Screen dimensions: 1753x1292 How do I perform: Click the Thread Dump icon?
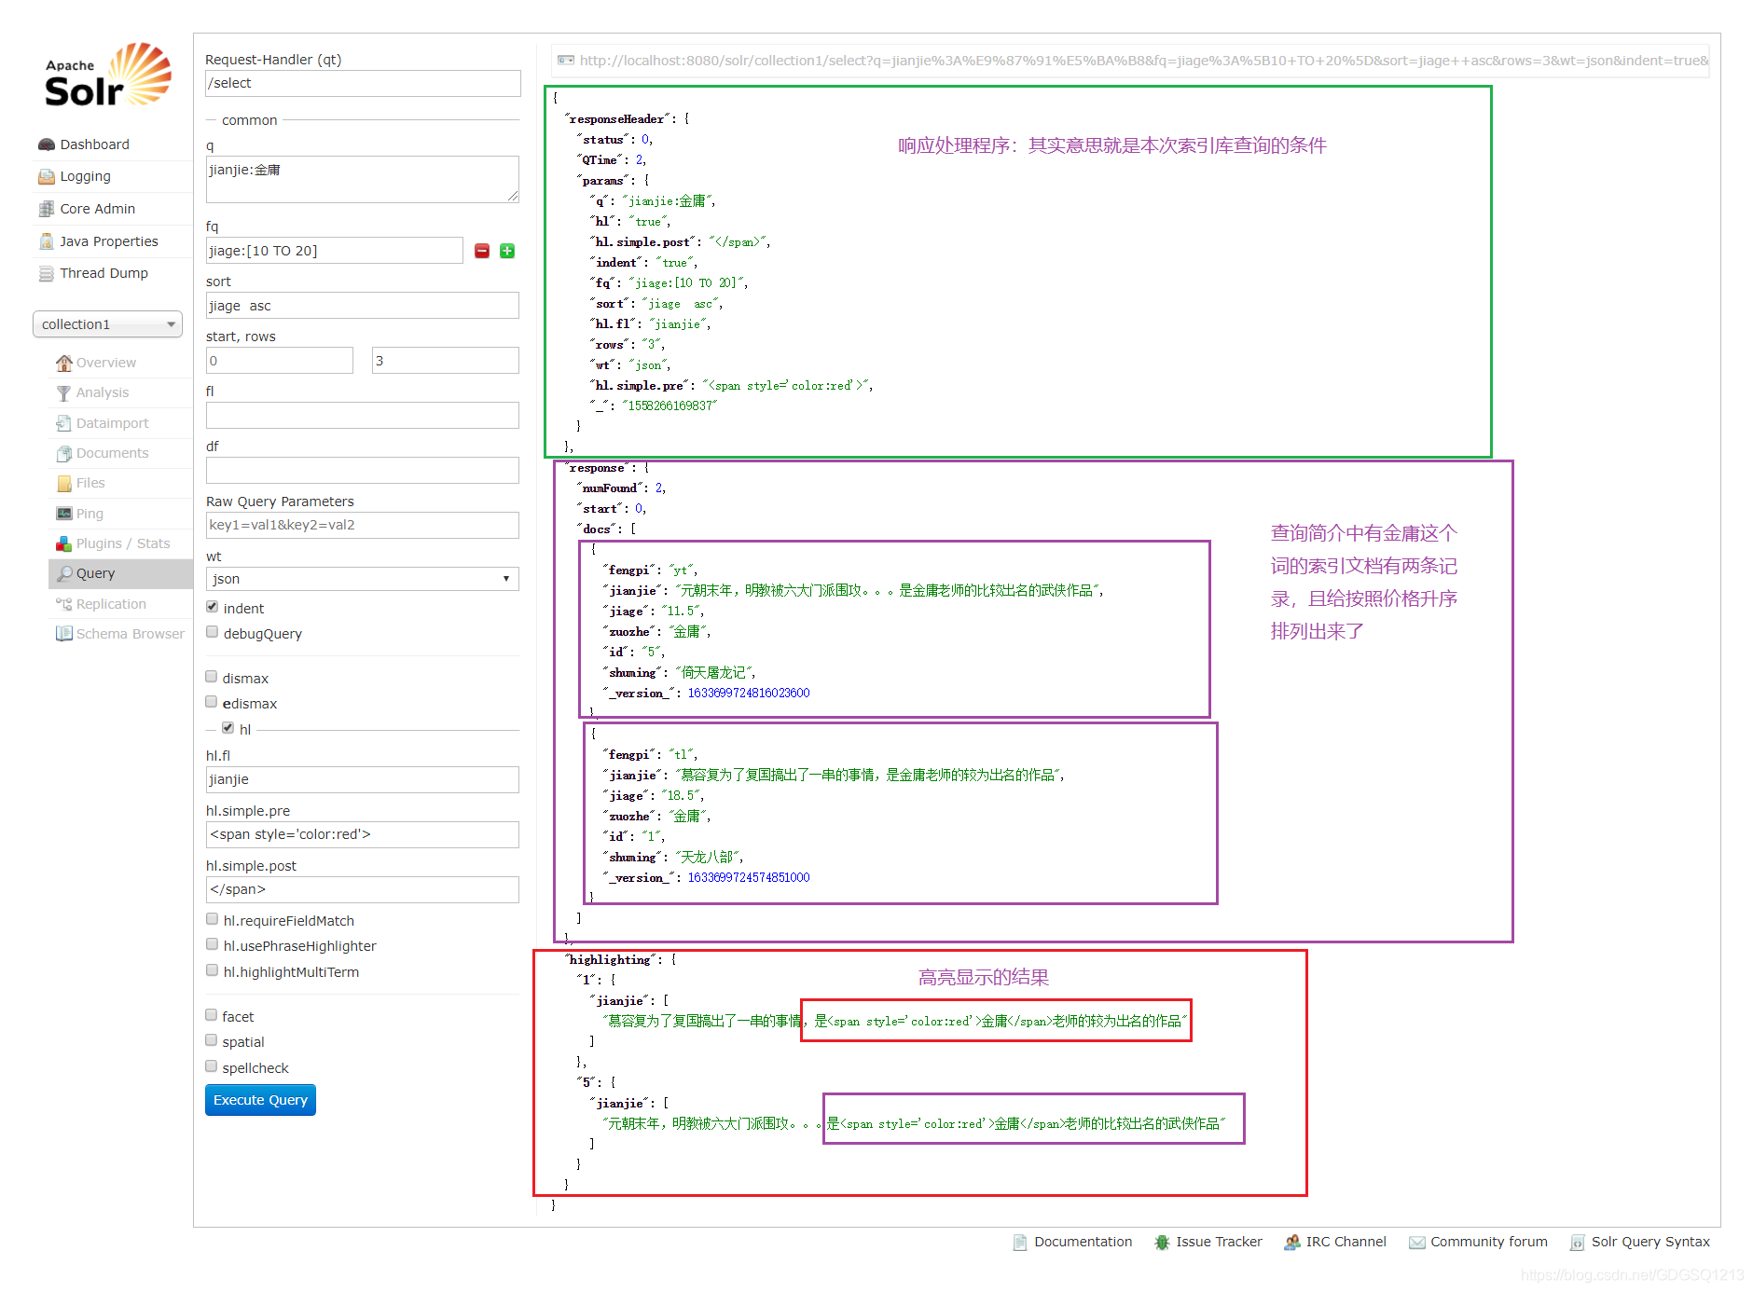click(47, 273)
